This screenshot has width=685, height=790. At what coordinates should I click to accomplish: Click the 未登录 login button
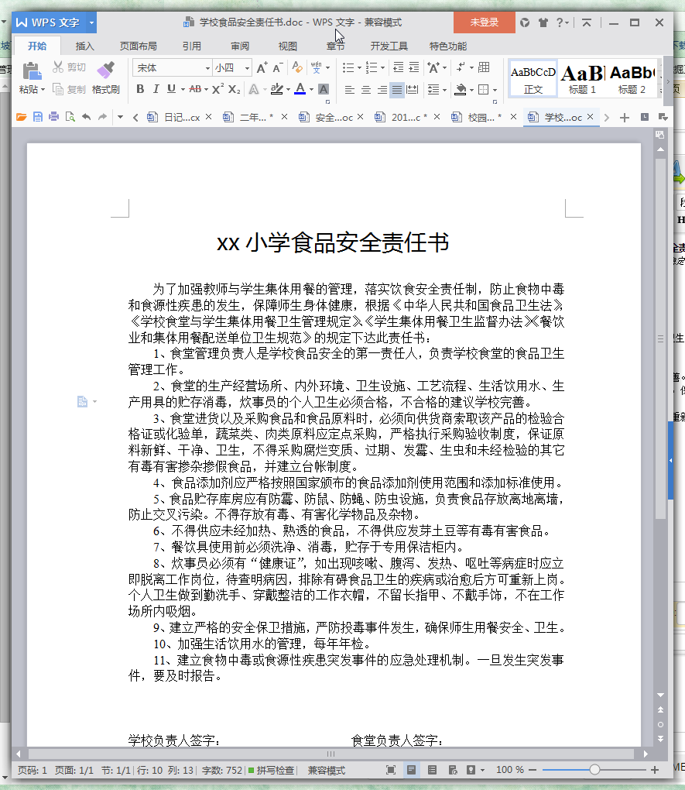484,22
